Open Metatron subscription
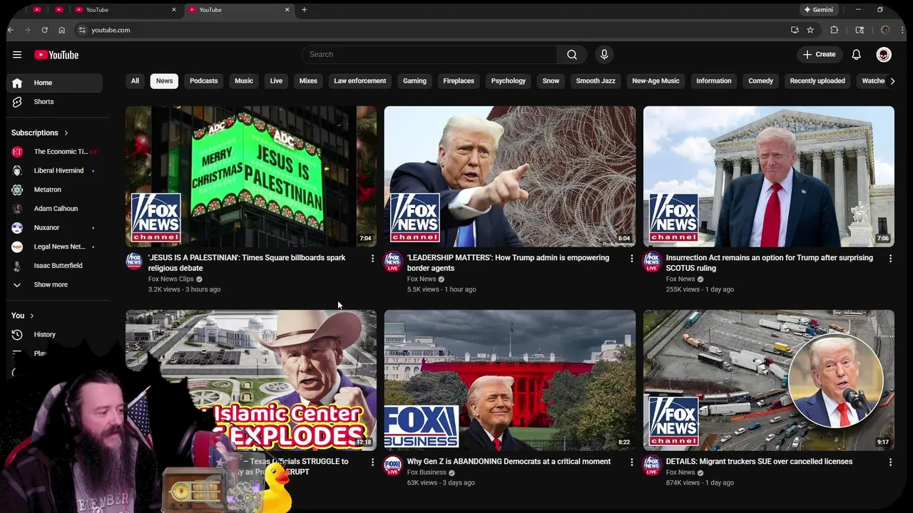Image resolution: width=913 pixels, height=513 pixels. click(x=54, y=190)
